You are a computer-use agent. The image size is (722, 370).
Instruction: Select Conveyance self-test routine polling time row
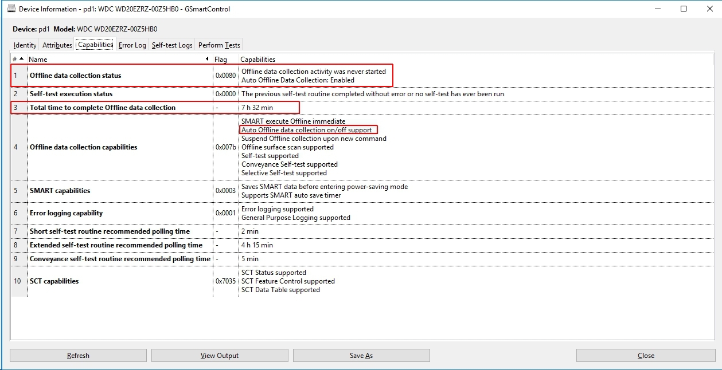pos(362,259)
